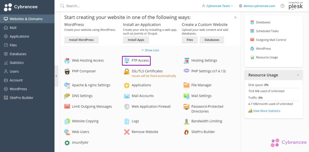Open SSL/TLS Certificates padlock icon
This screenshot has width=309, height=152.
(x=127, y=71)
